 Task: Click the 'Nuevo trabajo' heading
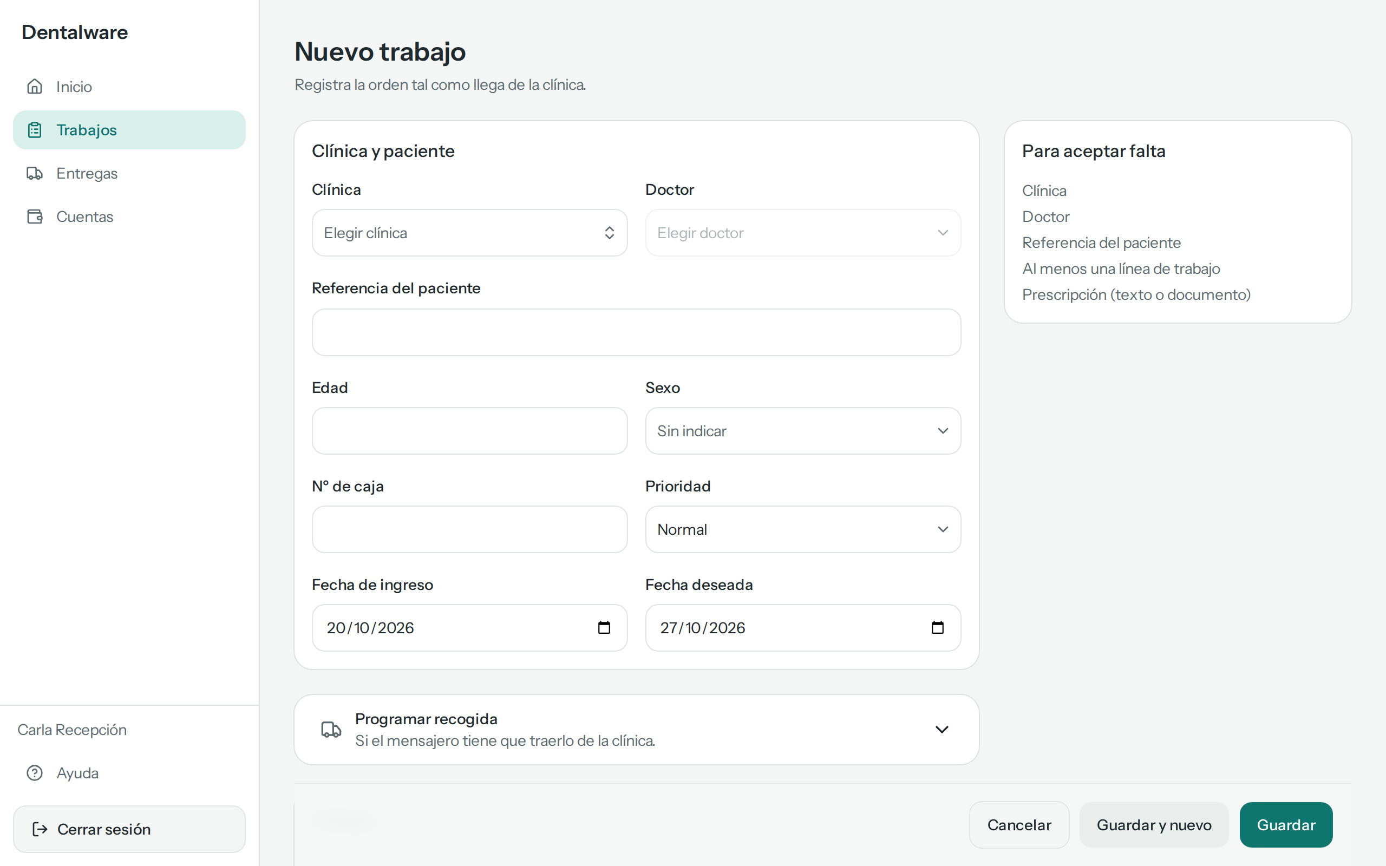pos(380,51)
